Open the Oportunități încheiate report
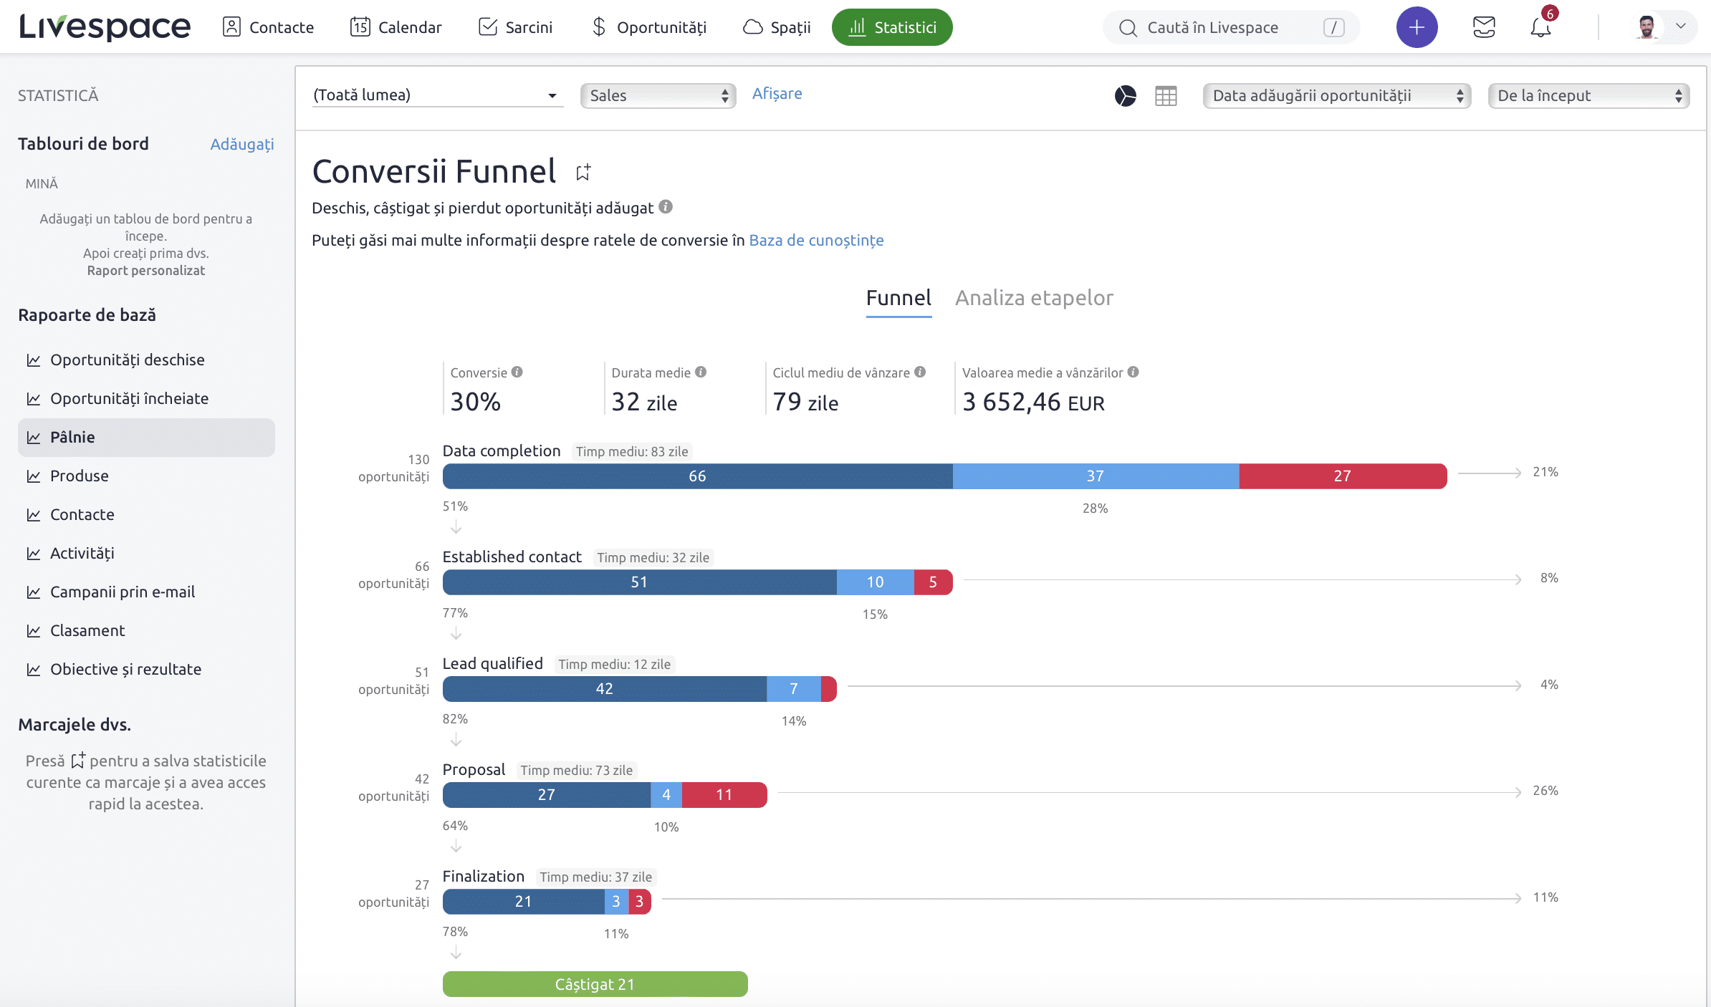The image size is (1711, 1007). coord(146,398)
